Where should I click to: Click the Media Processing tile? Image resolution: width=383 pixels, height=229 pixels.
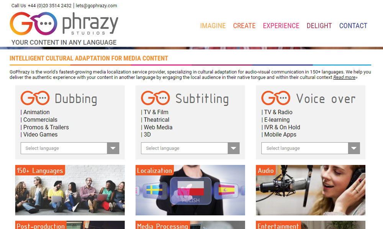[190, 225]
